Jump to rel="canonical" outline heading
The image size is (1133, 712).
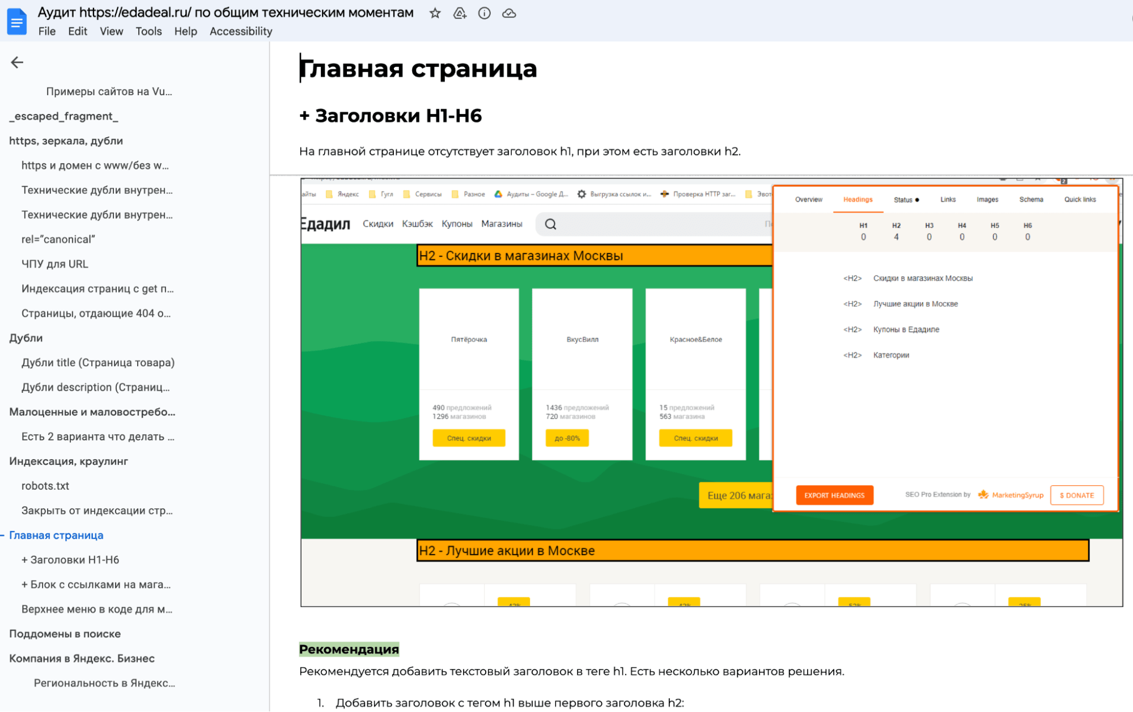click(x=58, y=239)
